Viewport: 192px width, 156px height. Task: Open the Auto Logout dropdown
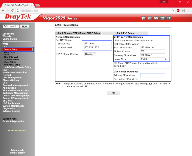pyautogui.click(x=11, y=26)
